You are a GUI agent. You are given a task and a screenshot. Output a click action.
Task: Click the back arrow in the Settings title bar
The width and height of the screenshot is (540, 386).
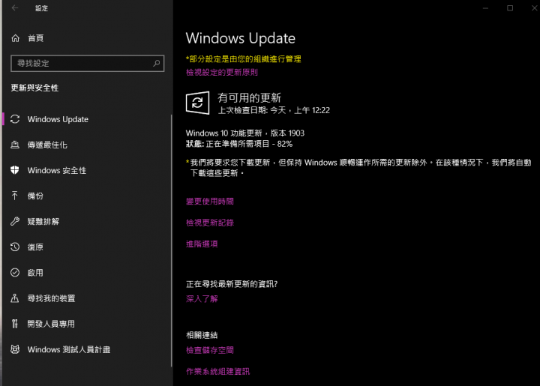coord(15,7)
